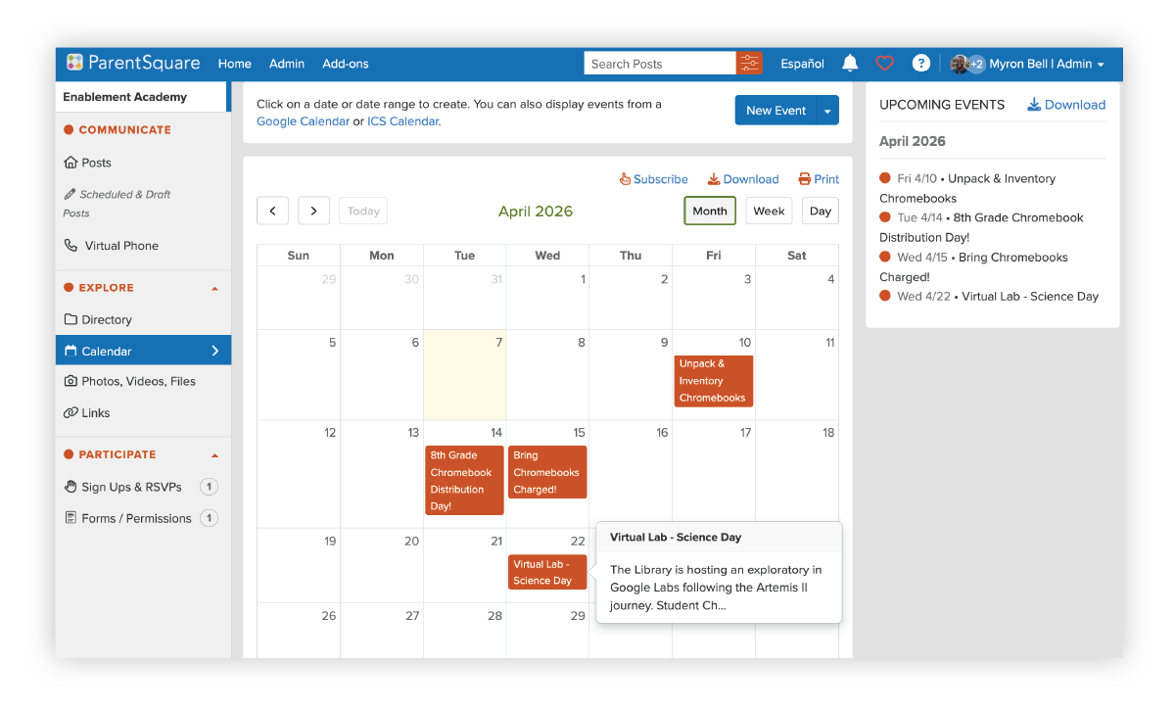Image resolution: width=1175 pixels, height=711 pixels.
Task: Collapse the Explore section
Action: coord(214,289)
